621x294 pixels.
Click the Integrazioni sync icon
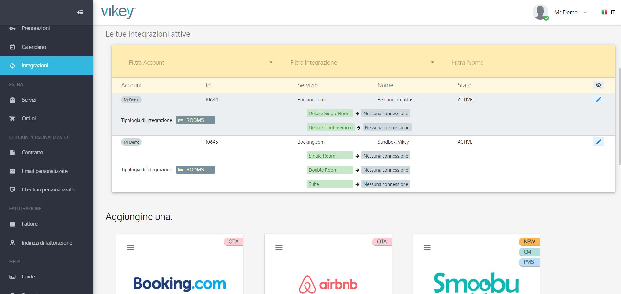click(x=12, y=66)
